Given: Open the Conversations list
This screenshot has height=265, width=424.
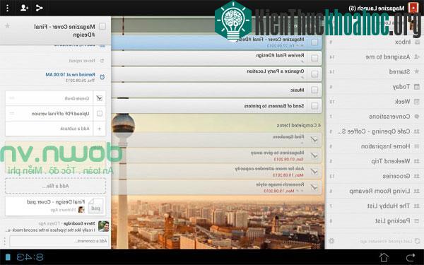Looking at the screenshot, I should tap(375, 117).
